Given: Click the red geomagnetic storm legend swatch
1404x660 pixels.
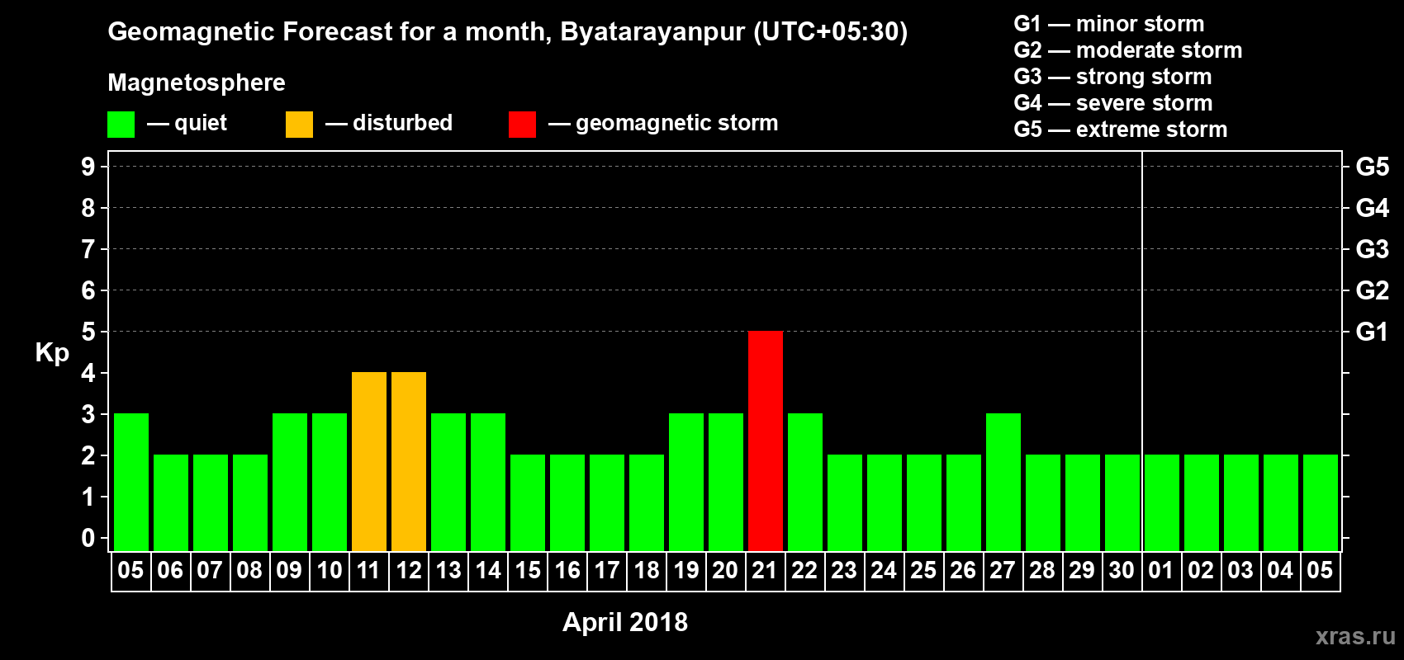Looking at the screenshot, I should click(522, 125).
